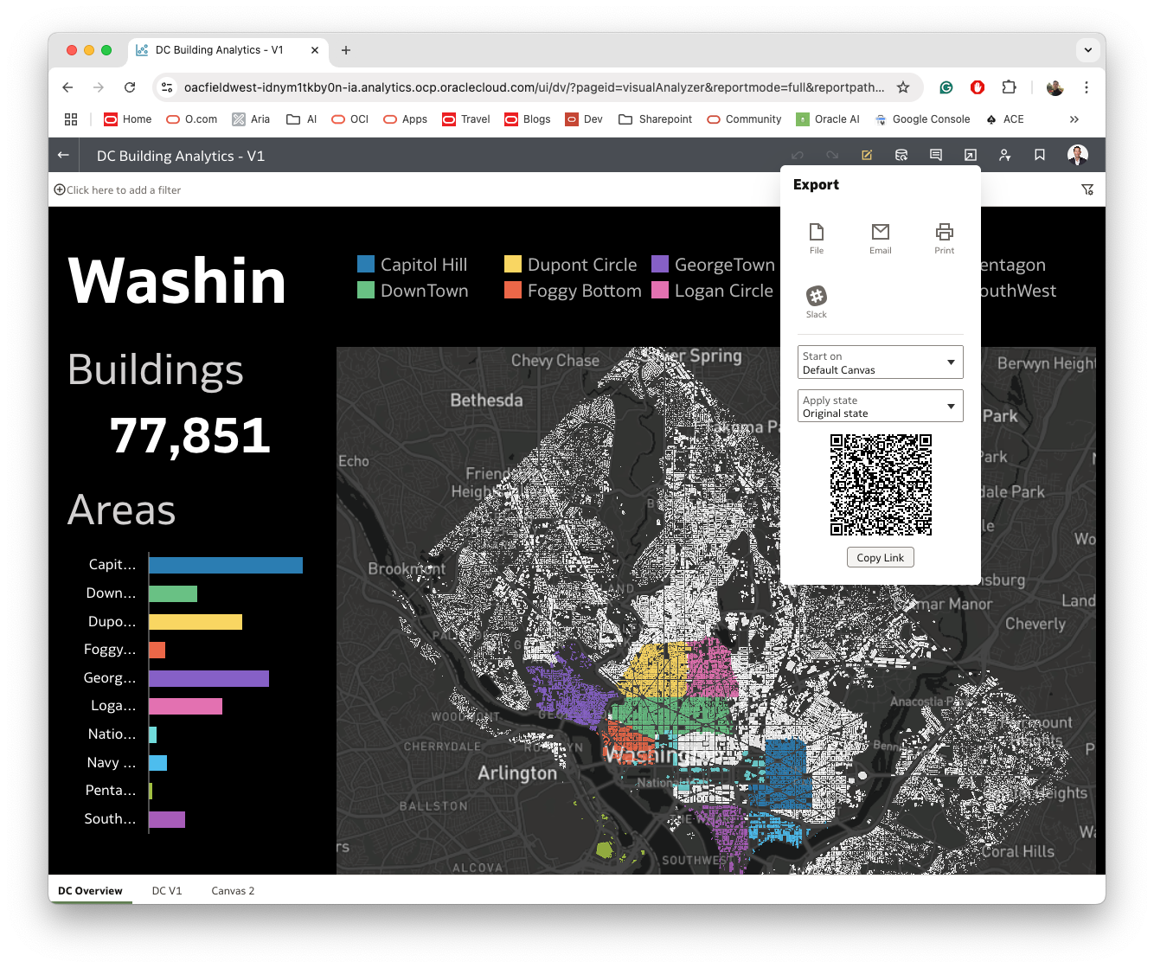Open the personalization filter user icon
Image resolution: width=1154 pixels, height=968 pixels.
pos(1005,155)
